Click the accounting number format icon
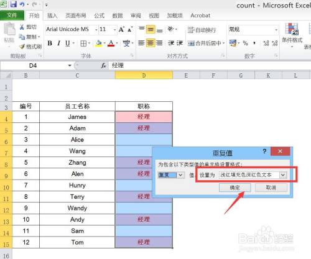 tap(233, 43)
